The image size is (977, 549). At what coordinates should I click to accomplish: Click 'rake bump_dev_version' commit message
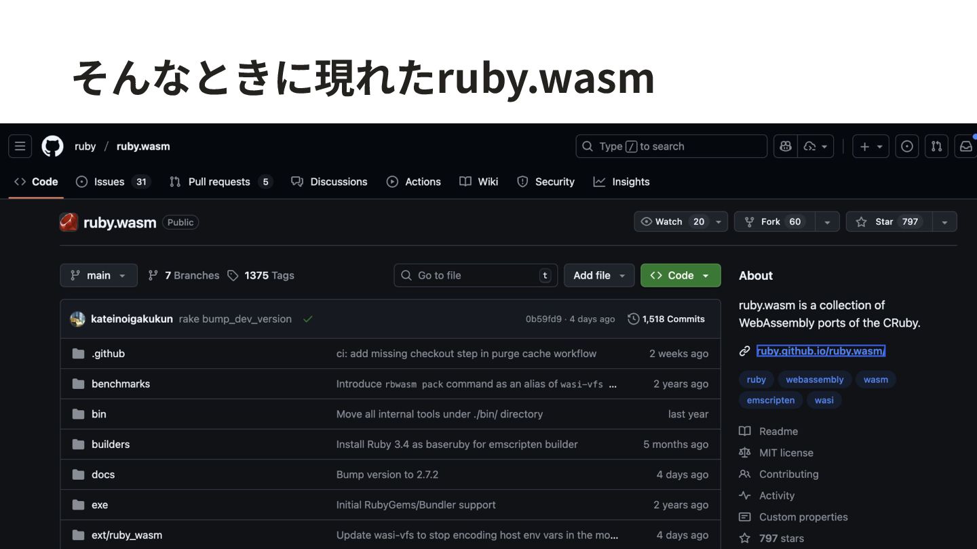coord(235,319)
